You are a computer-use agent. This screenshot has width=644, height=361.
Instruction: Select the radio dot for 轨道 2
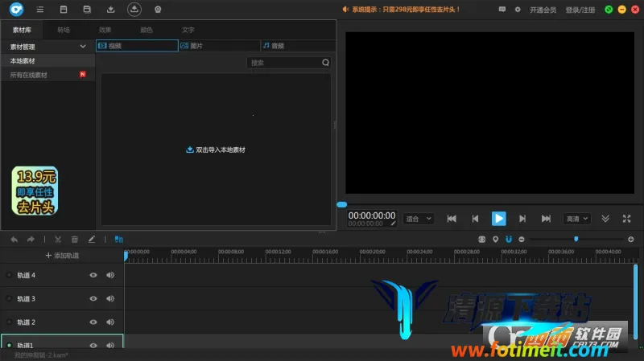pos(9,322)
